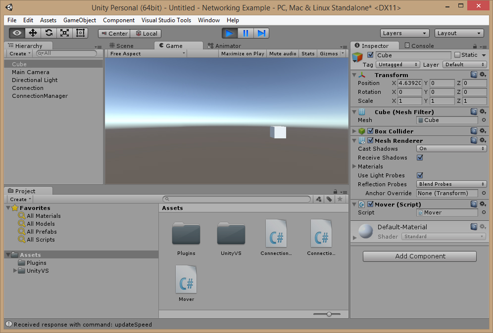Open Mesh Filter gear settings menu
The image size is (493, 333).
(483, 112)
